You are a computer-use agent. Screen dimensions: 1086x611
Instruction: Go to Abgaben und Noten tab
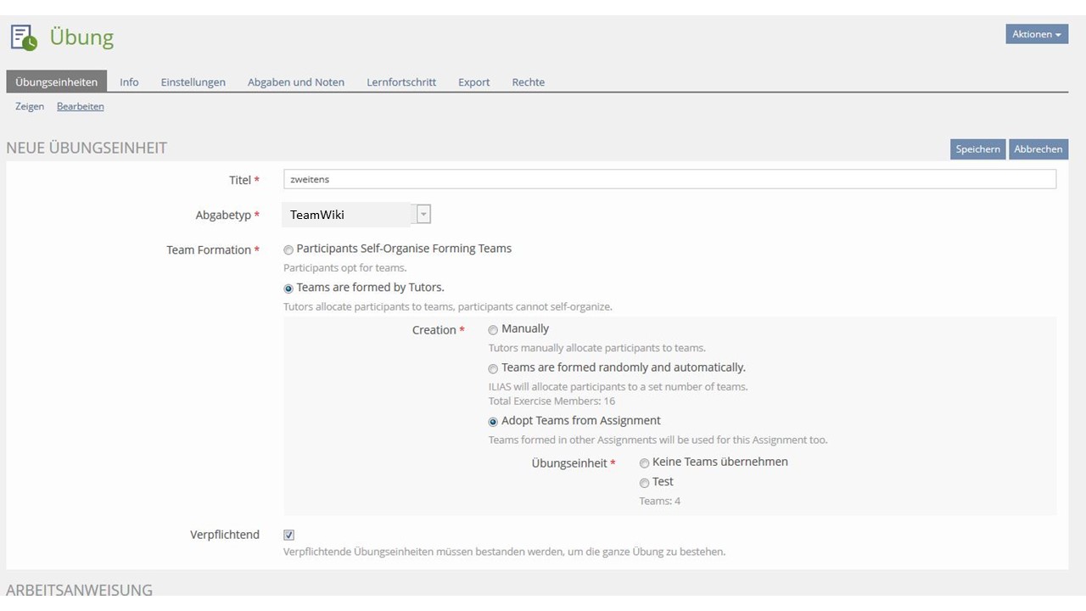point(295,82)
